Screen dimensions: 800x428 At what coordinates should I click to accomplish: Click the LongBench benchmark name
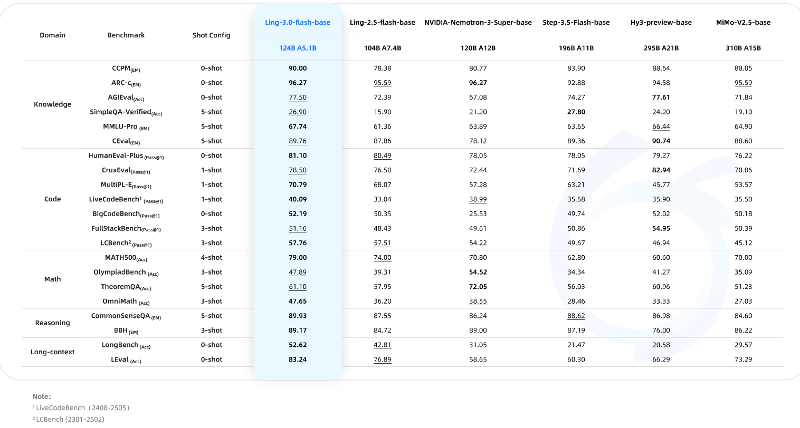126,345
